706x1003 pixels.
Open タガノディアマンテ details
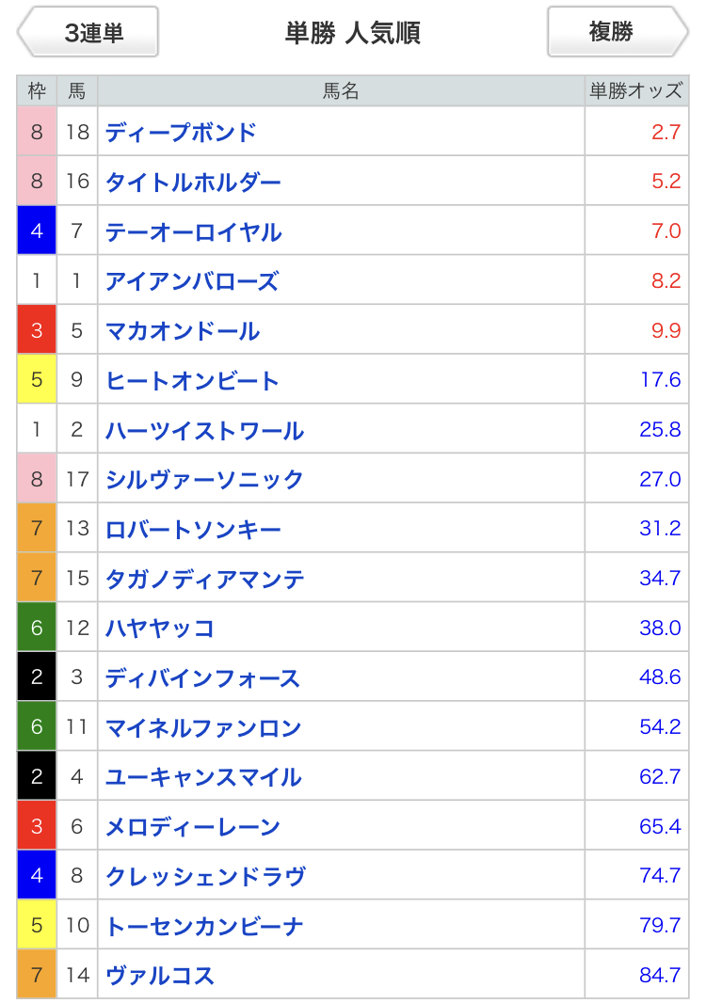point(204,579)
